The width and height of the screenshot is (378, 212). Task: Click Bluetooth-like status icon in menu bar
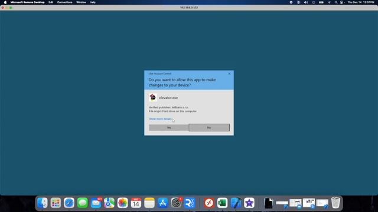point(298,2)
